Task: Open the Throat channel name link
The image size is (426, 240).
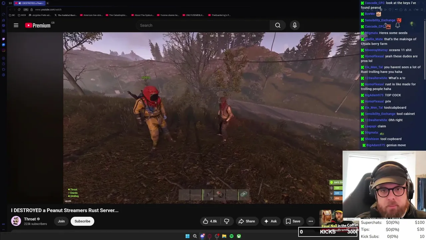Action: point(30,219)
